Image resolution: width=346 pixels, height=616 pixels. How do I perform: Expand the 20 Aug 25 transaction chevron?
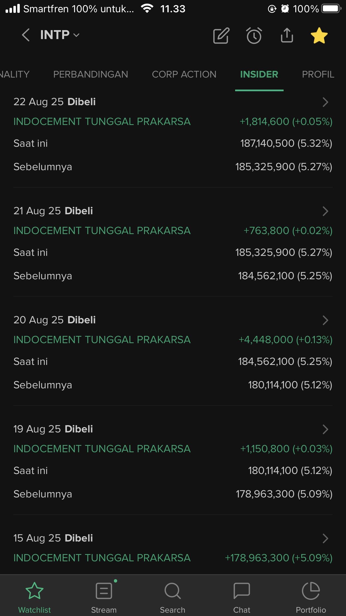[325, 320]
